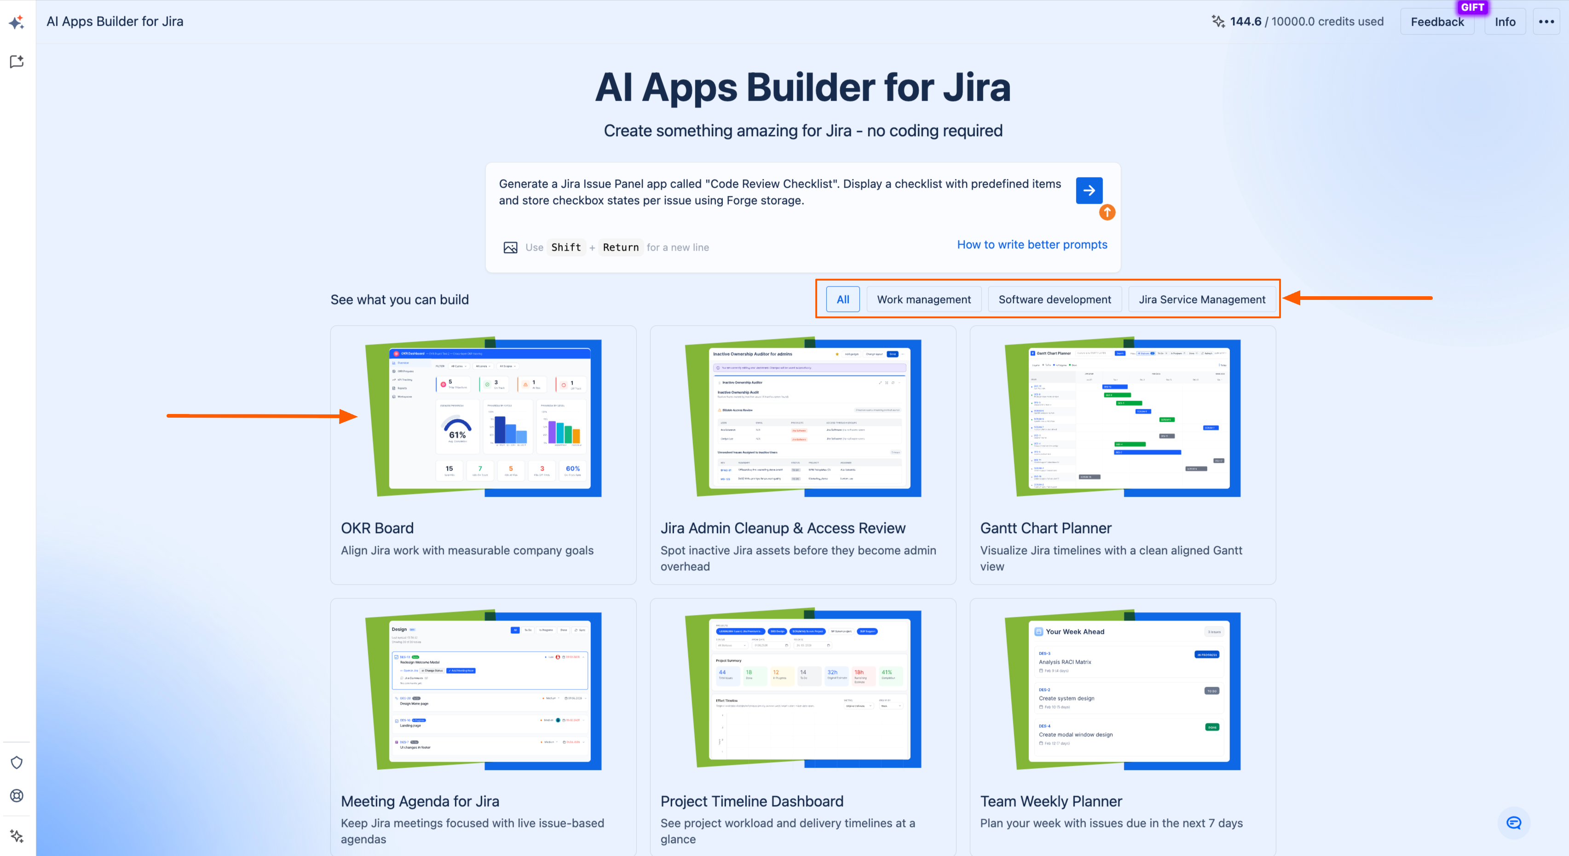
Task: Open the OKR Board template thumbnail
Action: pos(483,417)
